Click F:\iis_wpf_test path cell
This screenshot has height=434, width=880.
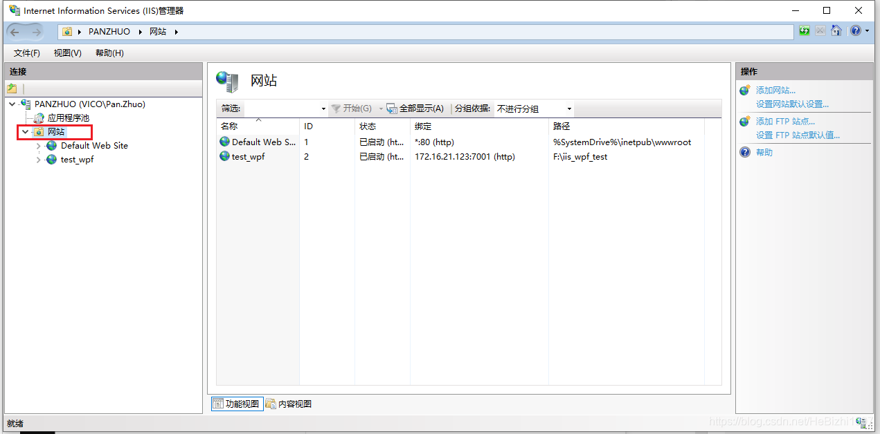(580, 157)
